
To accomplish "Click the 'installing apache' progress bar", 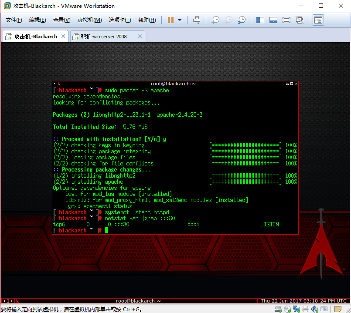I will (245, 182).
